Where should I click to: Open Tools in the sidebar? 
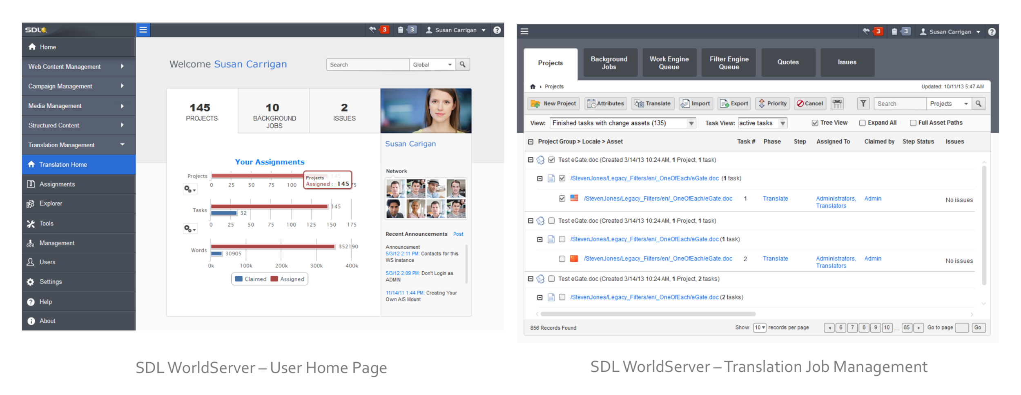(79, 223)
